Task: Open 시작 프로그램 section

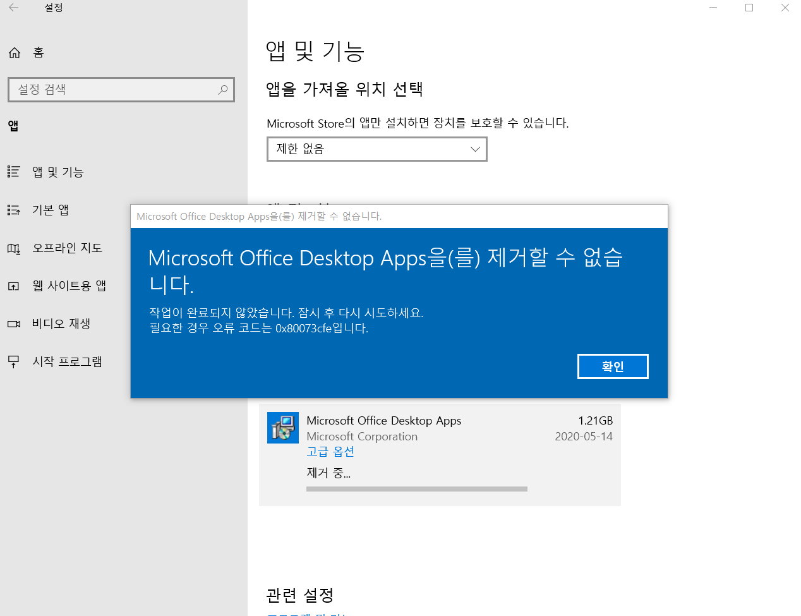Action: (x=67, y=361)
